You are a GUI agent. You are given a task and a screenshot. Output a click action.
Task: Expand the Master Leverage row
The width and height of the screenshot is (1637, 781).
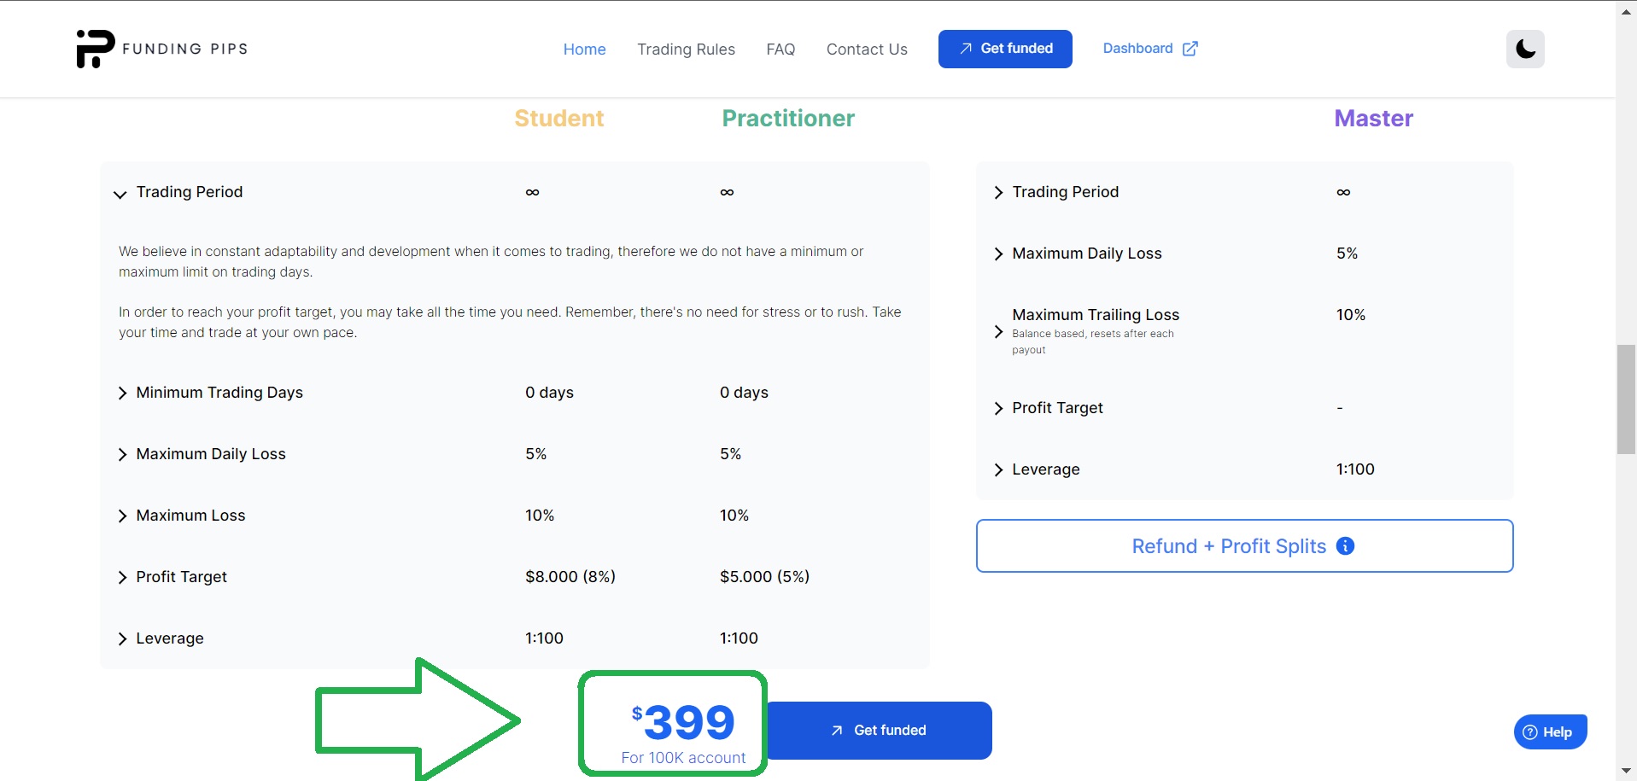pyautogui.click(x=998, y=469)
